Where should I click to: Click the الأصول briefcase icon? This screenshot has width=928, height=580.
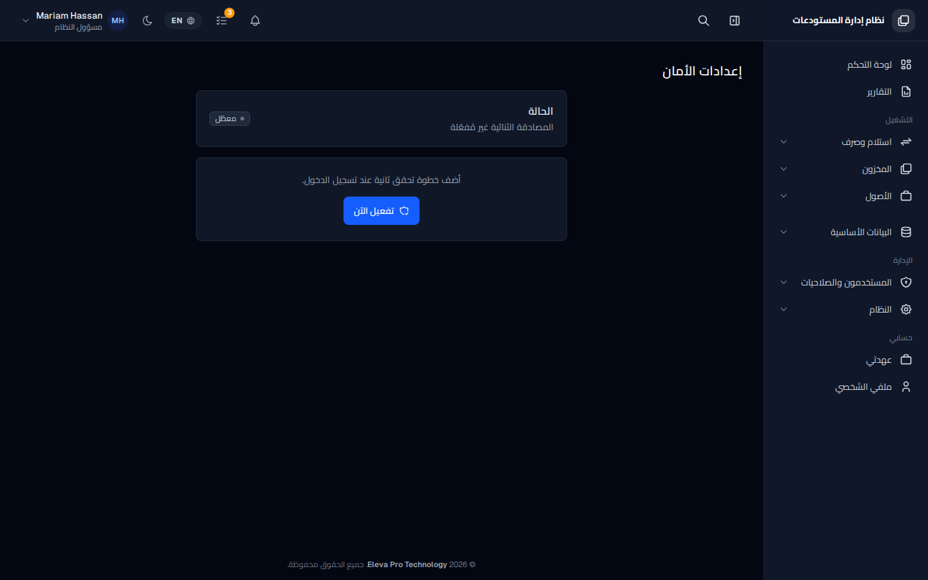(x=906, y=196)
